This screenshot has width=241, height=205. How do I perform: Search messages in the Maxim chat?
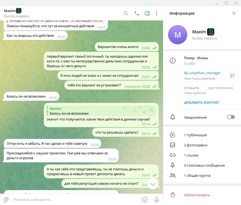pos(126,13)
